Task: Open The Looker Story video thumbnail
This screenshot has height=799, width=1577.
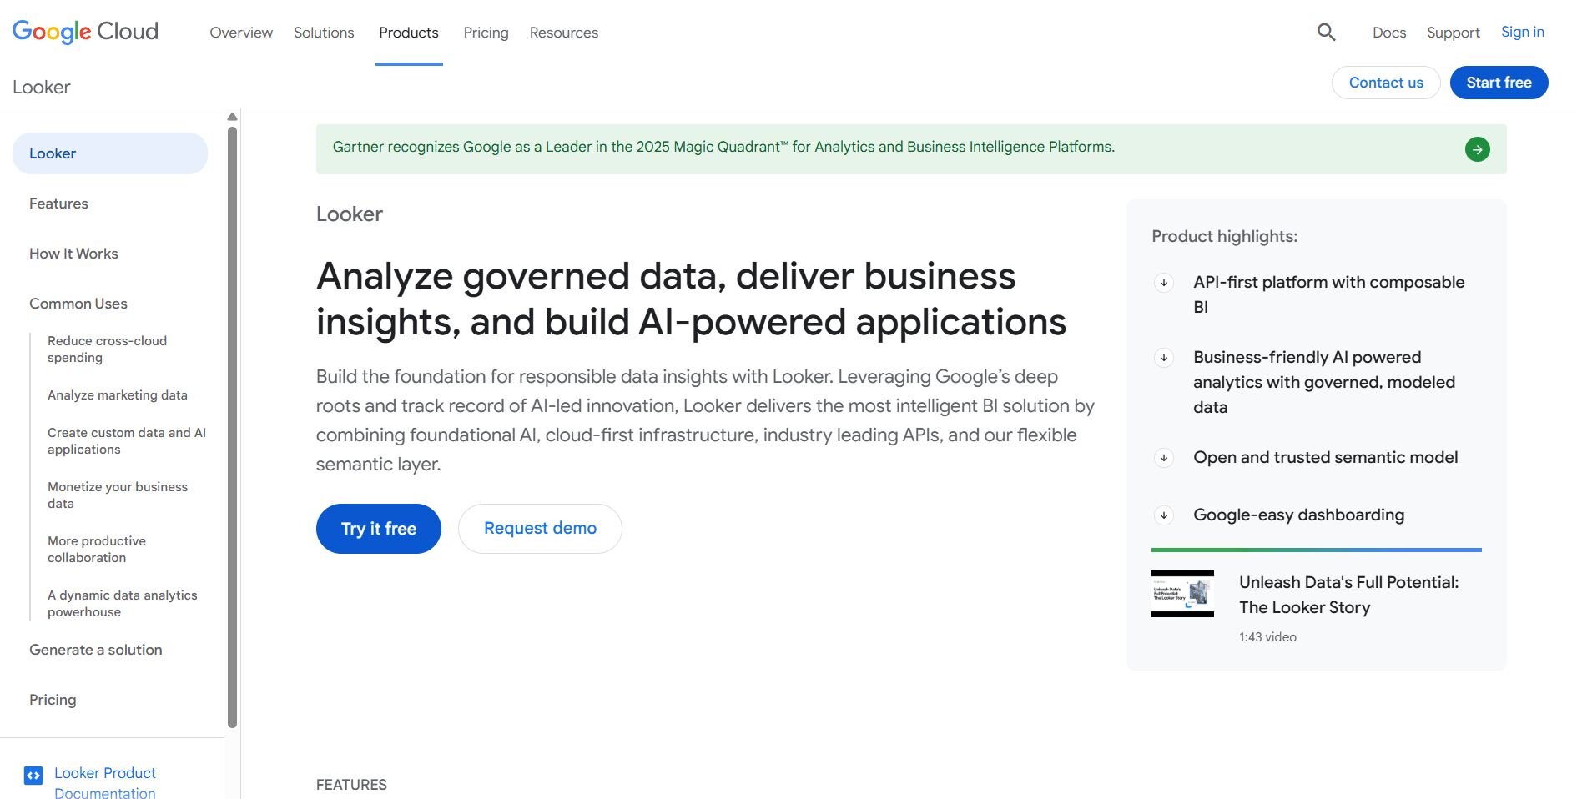Action: 1182,594
